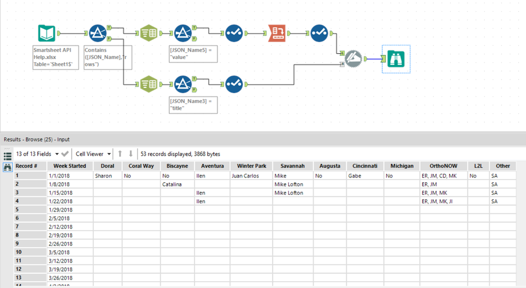Select the cell containing Gabe
This screenshot has height=288, width=526.
coord(365,176)
